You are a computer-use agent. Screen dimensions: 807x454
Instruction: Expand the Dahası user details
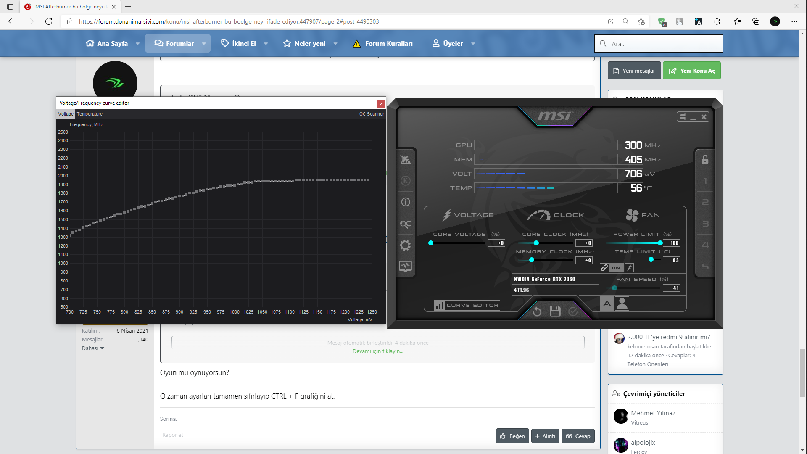(93, 348)
